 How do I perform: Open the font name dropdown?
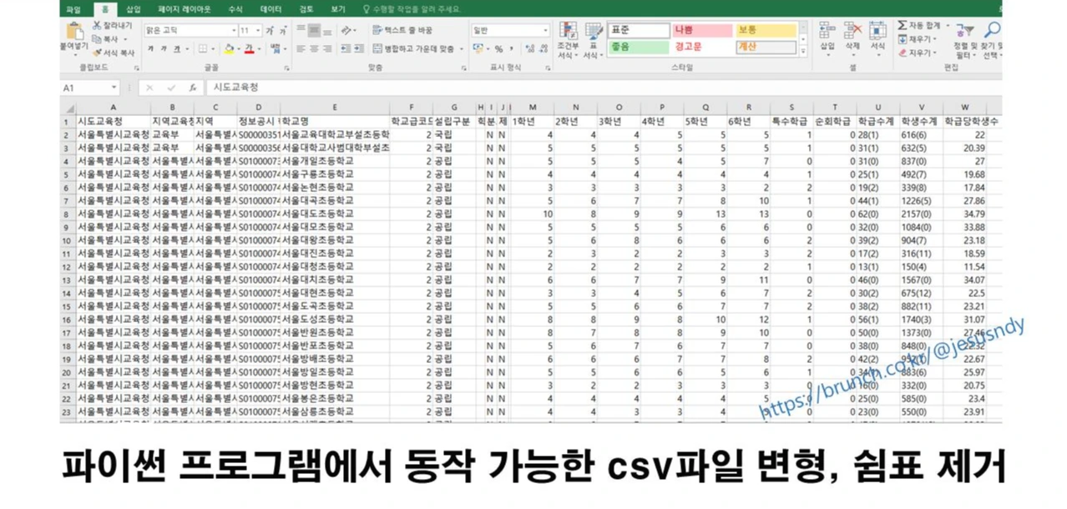(233, 31)
